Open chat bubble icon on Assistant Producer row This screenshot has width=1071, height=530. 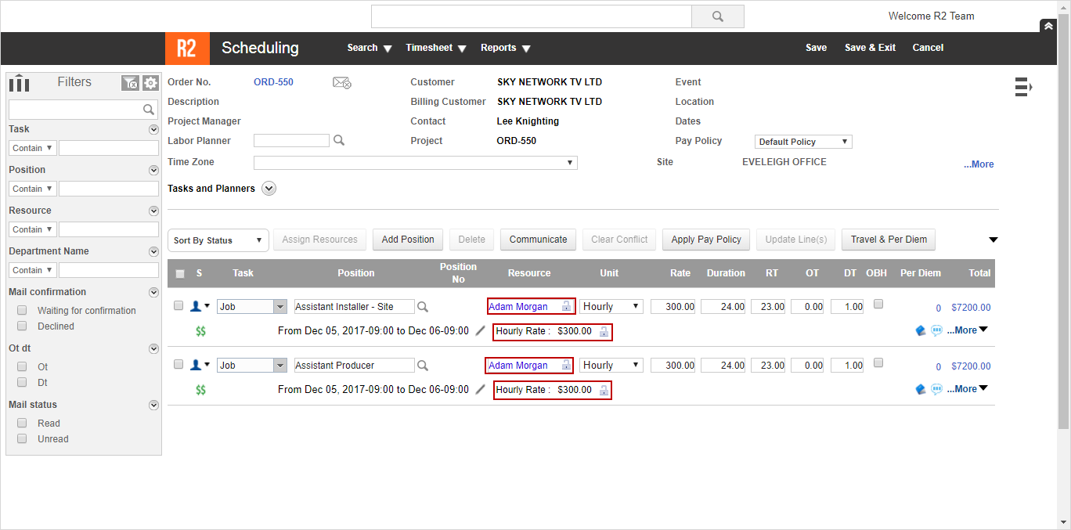(x=936, y=389)
